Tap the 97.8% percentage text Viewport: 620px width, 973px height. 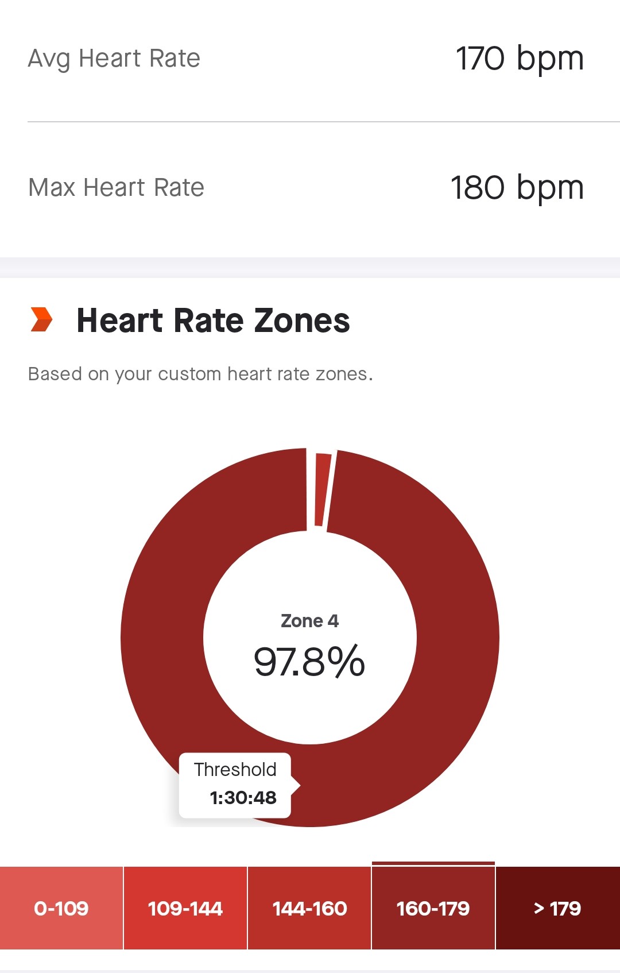coord(309,662)
